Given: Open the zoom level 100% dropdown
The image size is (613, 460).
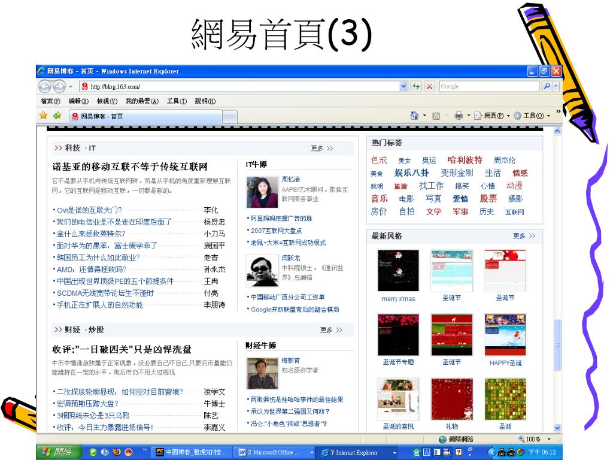Looking at the screenshot, I should click(549, 439).
